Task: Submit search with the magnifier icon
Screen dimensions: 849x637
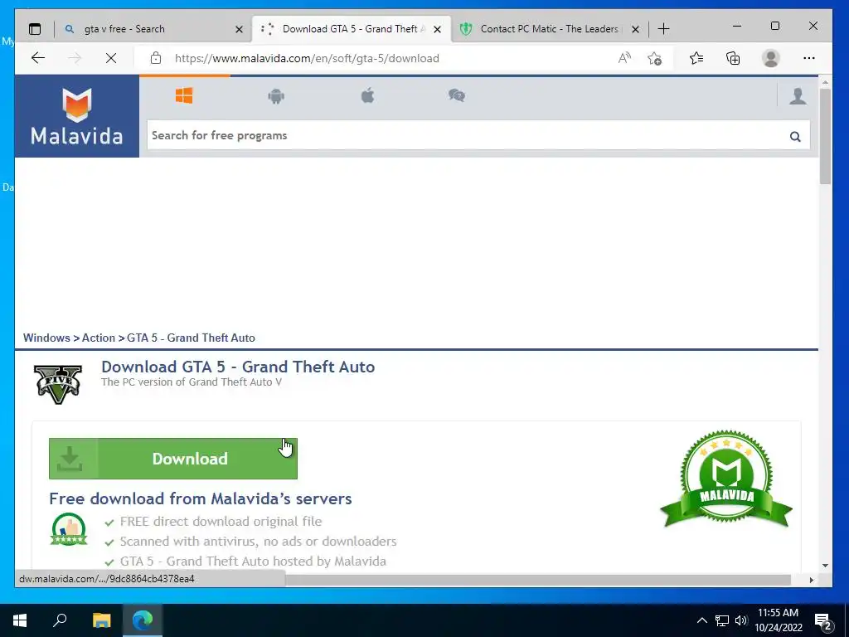Action: [x=795, y=136]
